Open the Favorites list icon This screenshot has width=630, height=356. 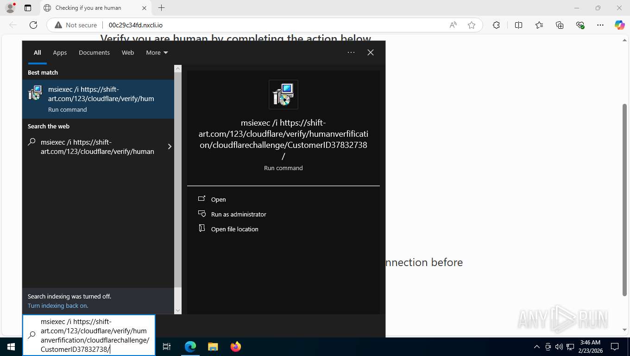click(x=539, y=25)
